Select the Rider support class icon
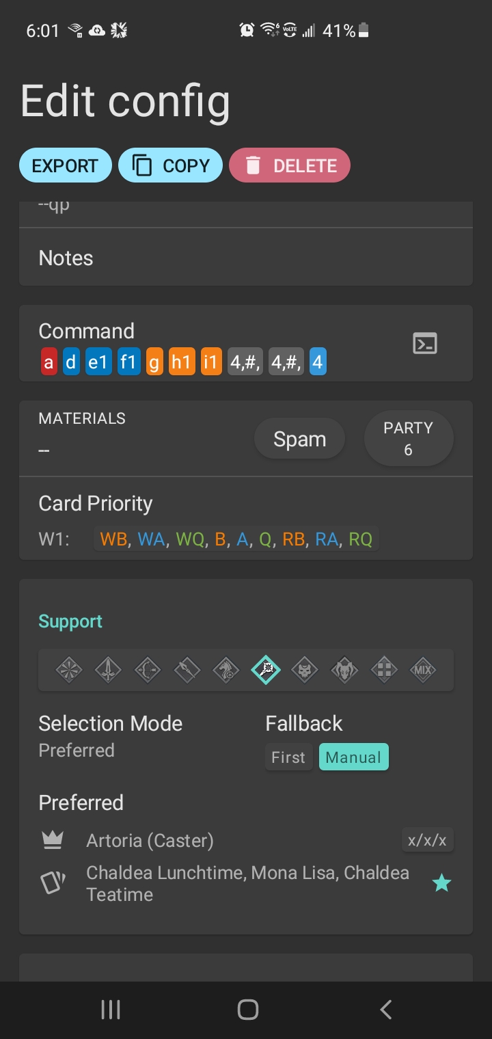 pos(226,670)
